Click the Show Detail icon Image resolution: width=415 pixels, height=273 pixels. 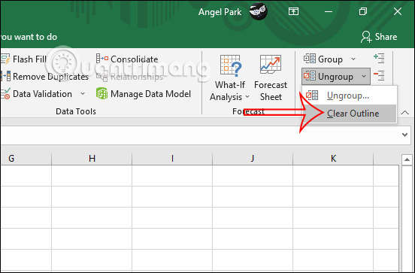(x=379, y=58)
